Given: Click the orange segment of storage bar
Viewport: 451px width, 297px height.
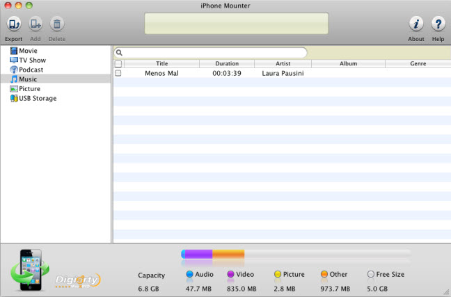Looking at the screenshot, I should point(228,254).
